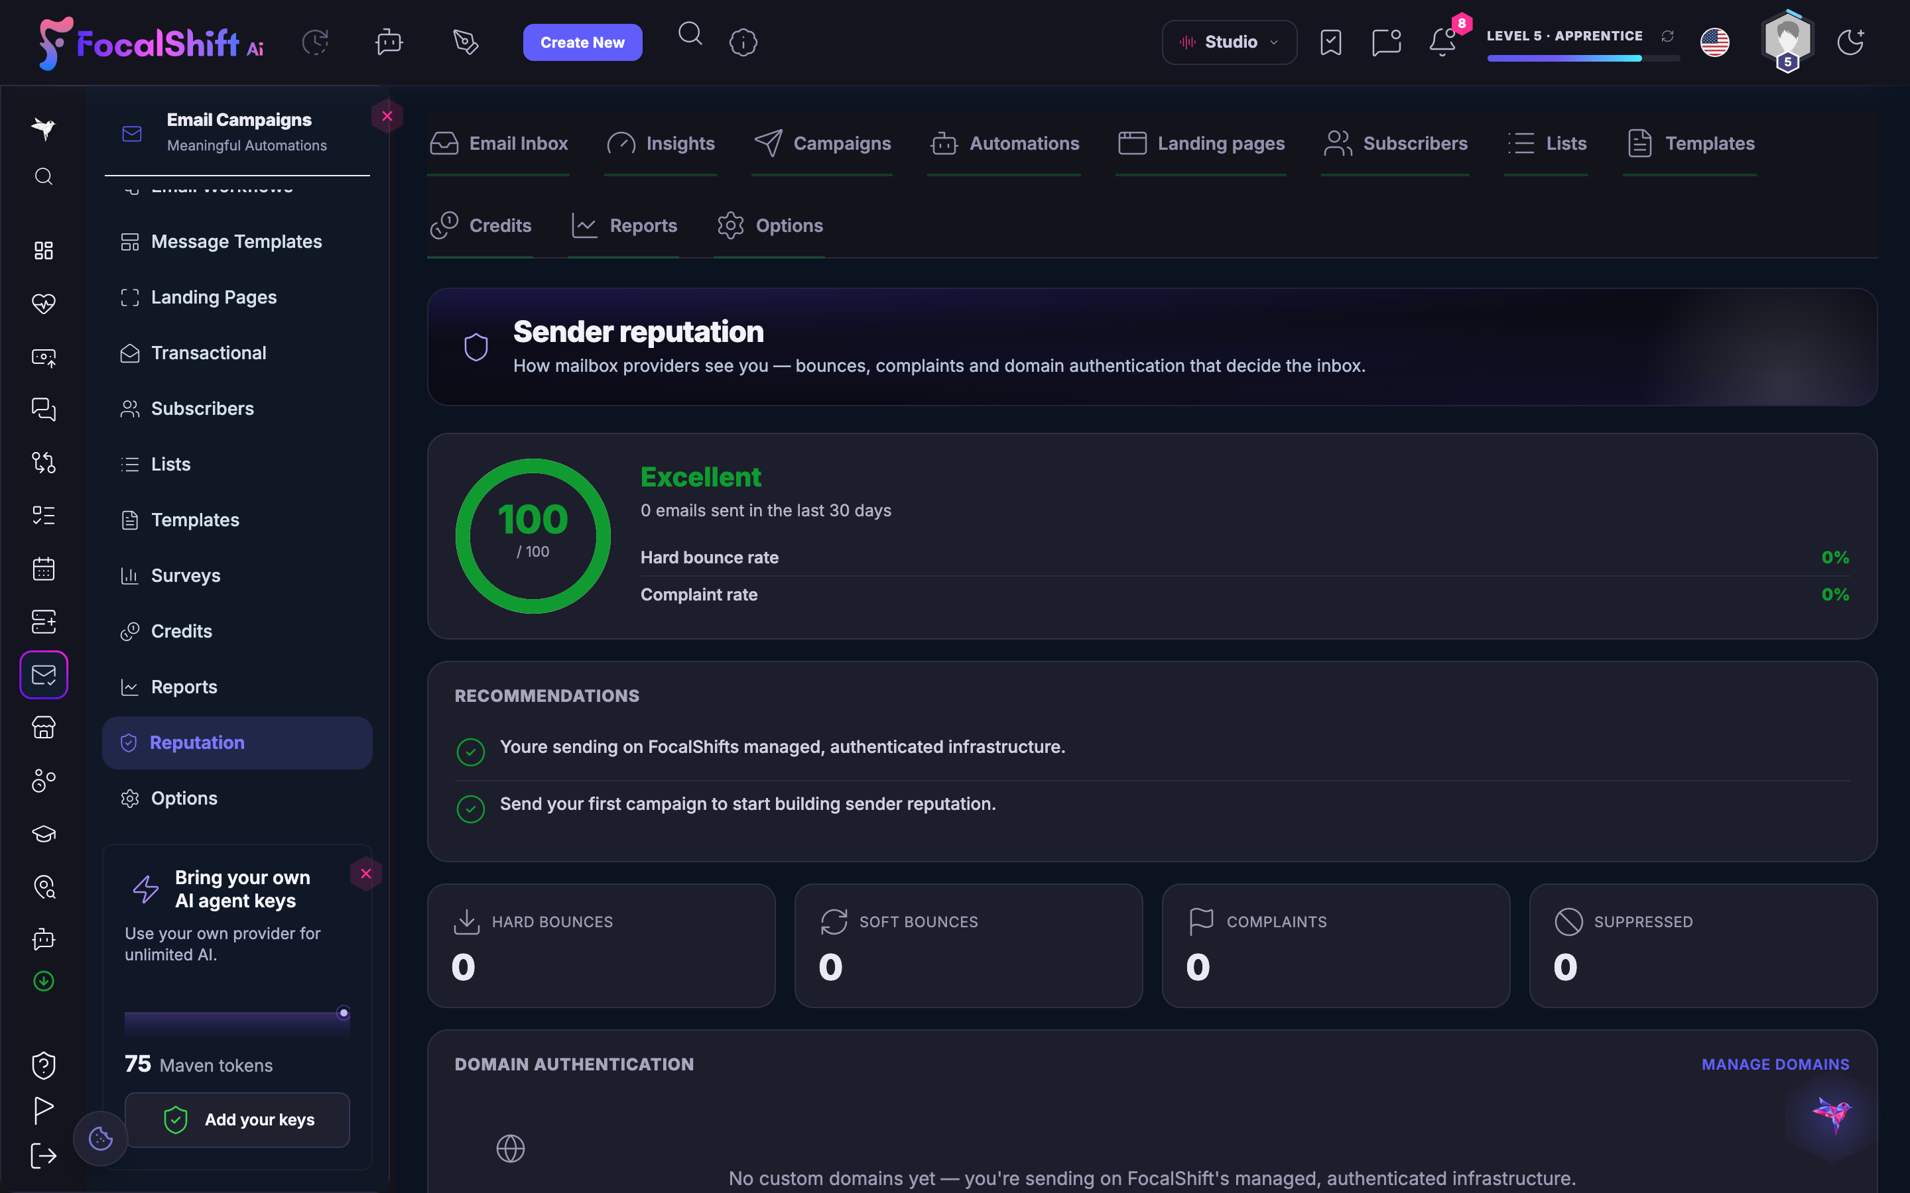Toggle dark mode moon icon

(1850, 42)
